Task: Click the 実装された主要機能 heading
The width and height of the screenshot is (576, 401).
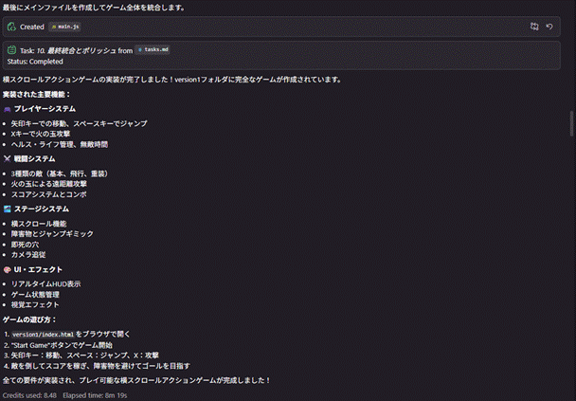Action: tap(36, 95)
